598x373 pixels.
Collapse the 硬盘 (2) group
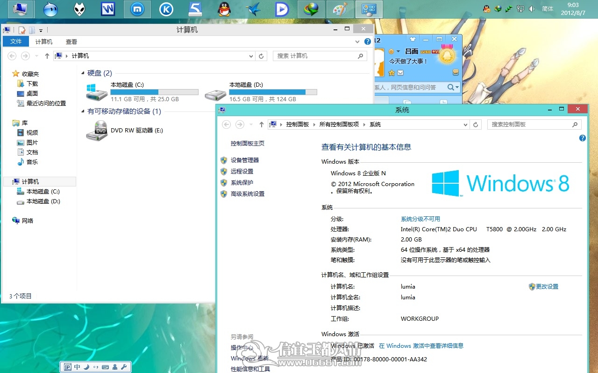[x=83, y=73]
